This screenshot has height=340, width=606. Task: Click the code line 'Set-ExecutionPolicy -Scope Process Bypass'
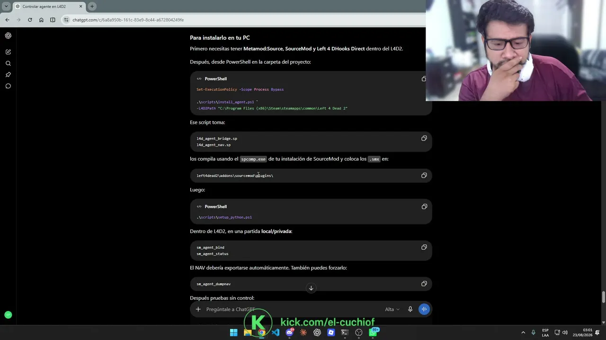(x=240, y=89)
